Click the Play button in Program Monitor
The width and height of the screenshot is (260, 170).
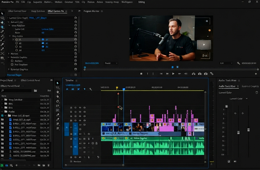[173, 74]
